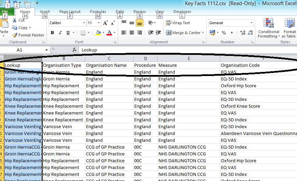
Task: Decrease font size with Shrink Font
Action: tap(113, 23)
